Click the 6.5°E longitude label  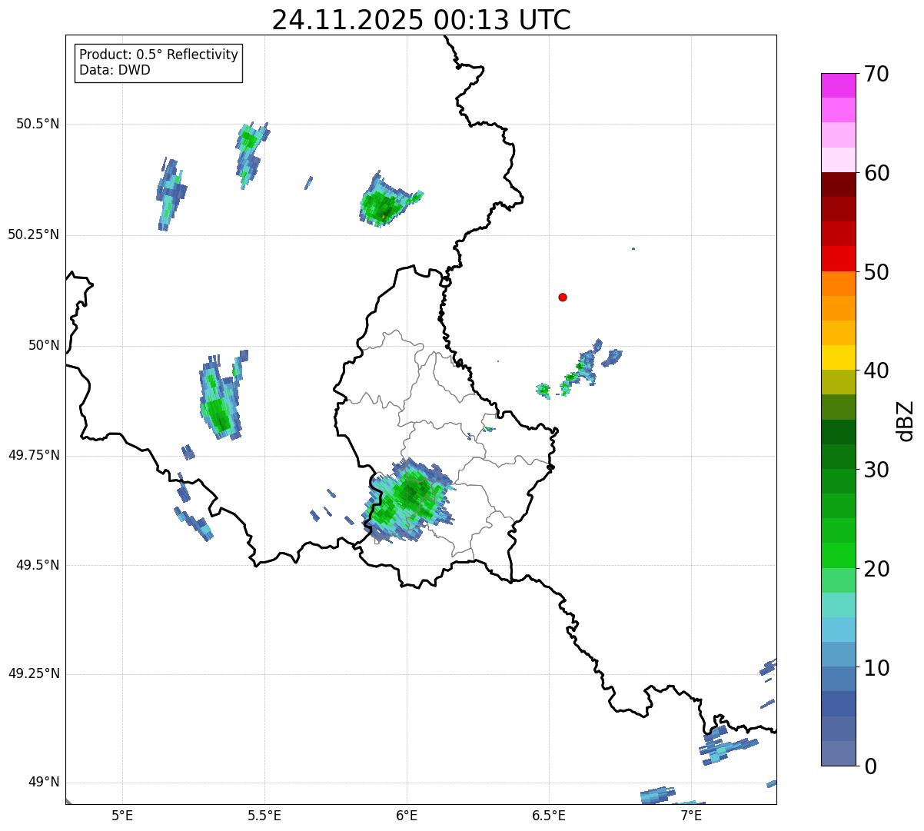(x=549, y=815)
